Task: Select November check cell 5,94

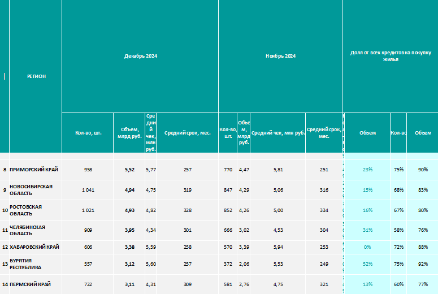Action: (x=278, y=247)
